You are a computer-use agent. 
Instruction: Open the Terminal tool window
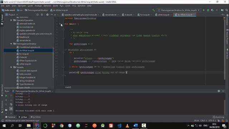10,117
